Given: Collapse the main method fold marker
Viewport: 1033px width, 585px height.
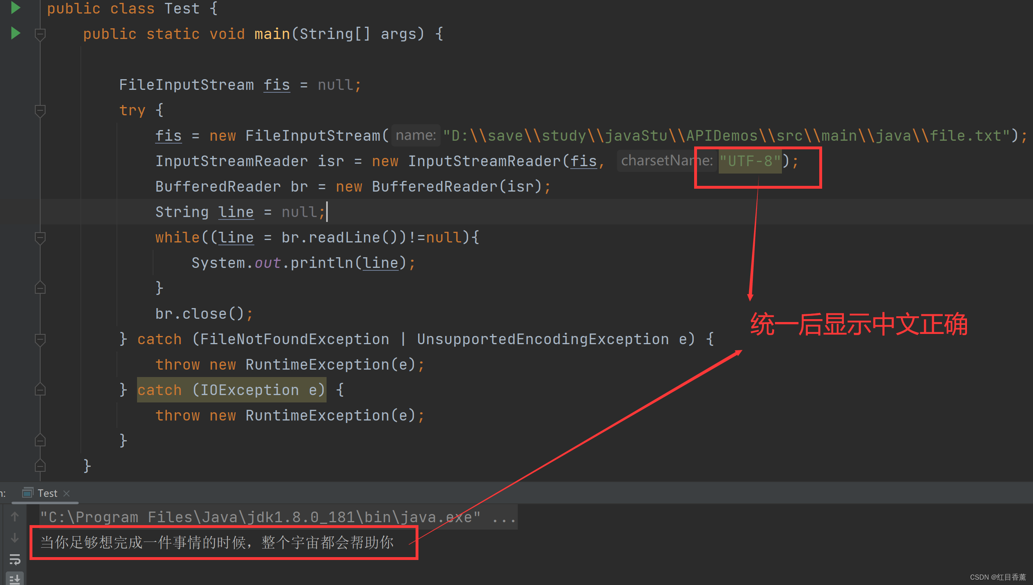Looking at the screenshot, I should [x=40, y=34].
